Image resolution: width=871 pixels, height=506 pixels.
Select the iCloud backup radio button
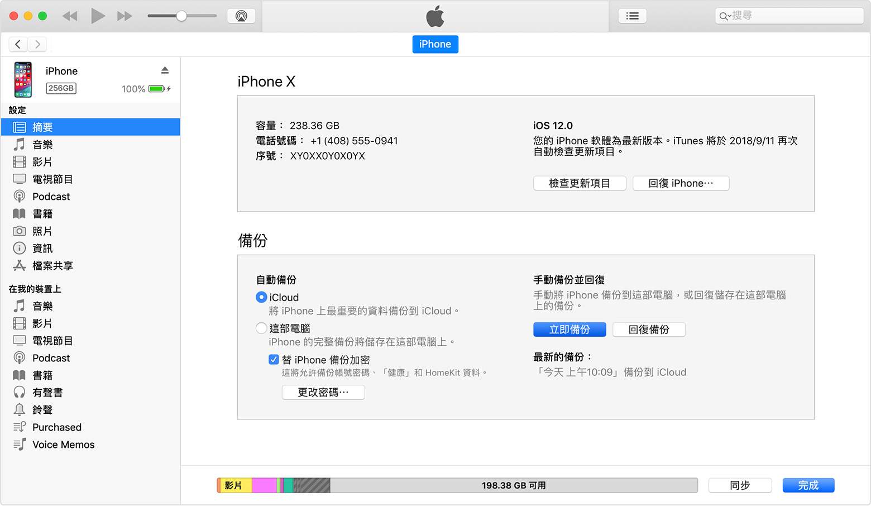click(261, 297)
